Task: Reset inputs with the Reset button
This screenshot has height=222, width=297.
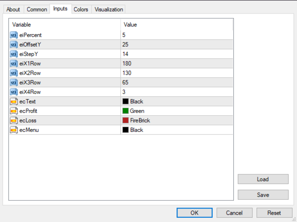Action: point(274,213)
